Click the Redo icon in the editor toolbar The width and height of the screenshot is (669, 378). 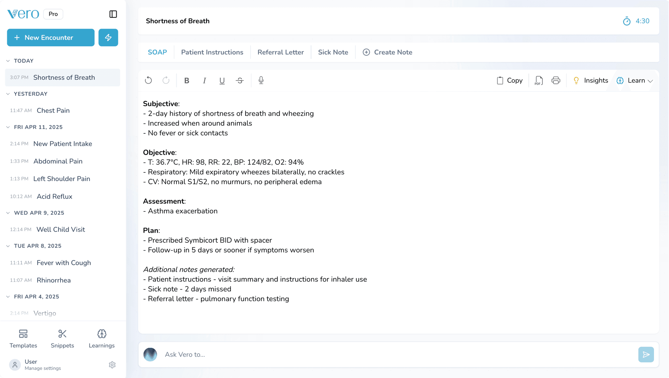[166, 80]
